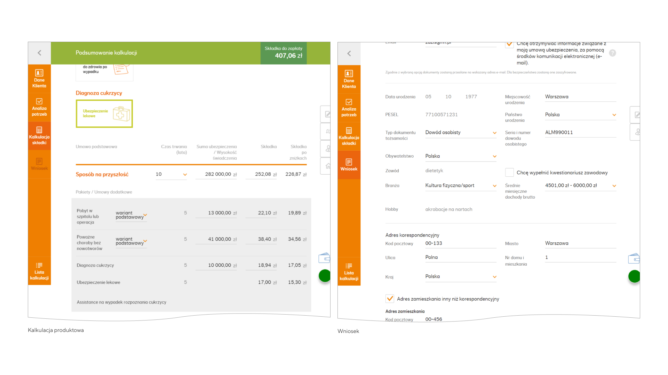Open Dane Klienta in Wniosek sidebar
This screenshot has width=668, height=375.
[x=349, y=79]
